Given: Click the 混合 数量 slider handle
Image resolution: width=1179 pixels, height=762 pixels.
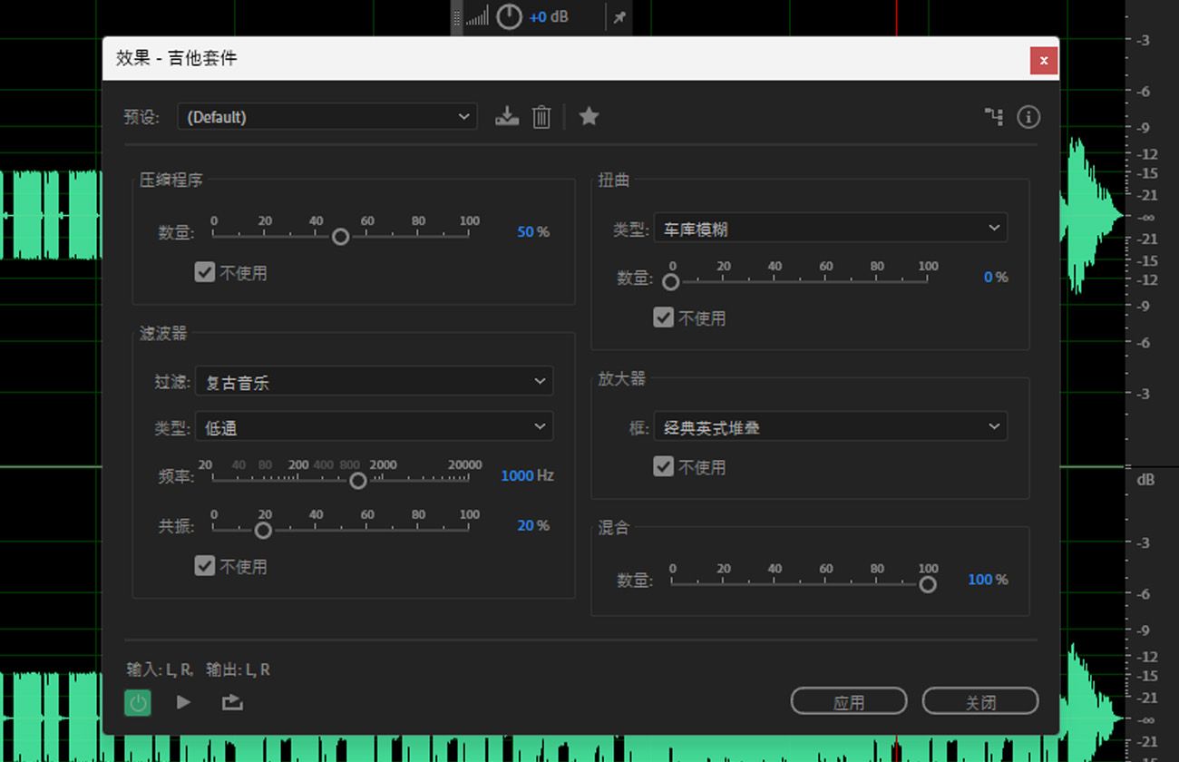Looking at the screenshot, I should tap(928, 585).
